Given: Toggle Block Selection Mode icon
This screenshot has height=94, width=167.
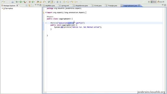Looking at the screenshot, I should 57,2.
